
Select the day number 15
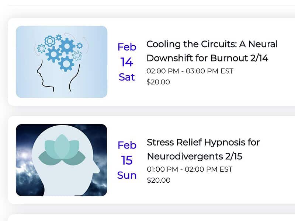click(127, 161)
